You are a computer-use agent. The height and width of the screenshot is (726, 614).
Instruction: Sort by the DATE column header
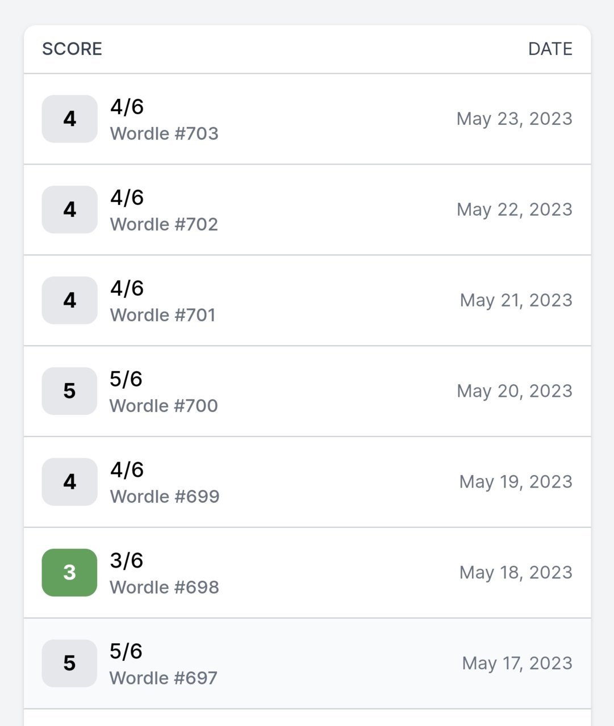550,49
